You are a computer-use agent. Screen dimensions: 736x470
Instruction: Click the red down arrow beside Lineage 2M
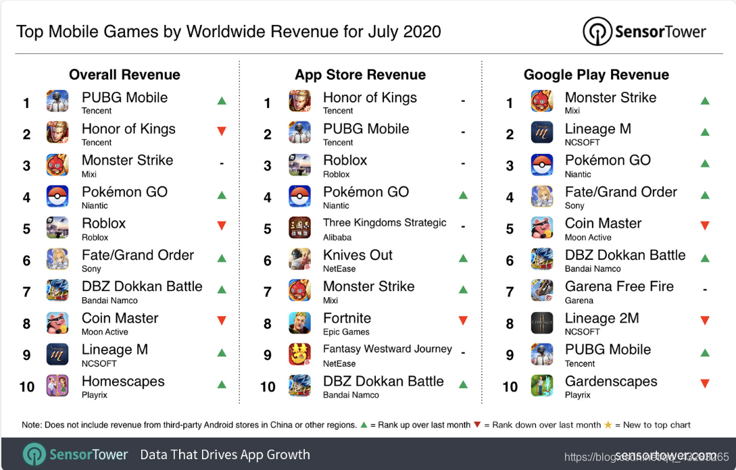(704, 321)
